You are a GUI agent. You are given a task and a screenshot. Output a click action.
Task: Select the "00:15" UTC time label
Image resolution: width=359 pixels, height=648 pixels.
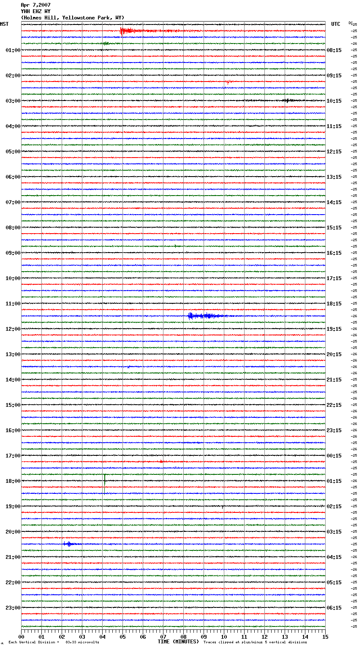pyautogui.click(x=334, y=456)
